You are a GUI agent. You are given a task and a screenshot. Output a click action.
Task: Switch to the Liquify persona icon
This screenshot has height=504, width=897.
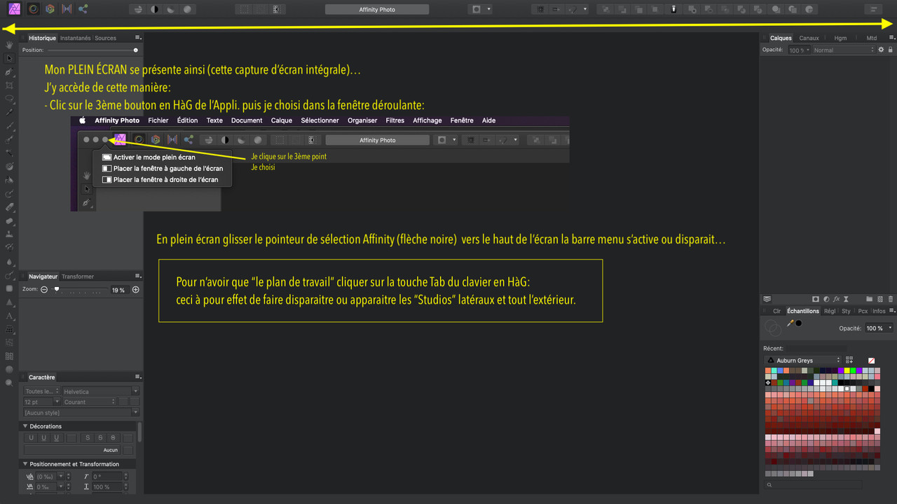tap(32, 9)
